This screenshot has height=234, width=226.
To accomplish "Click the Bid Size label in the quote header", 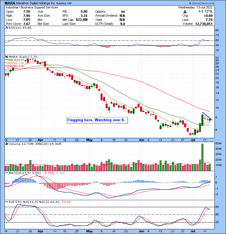I will coord(44,24).
